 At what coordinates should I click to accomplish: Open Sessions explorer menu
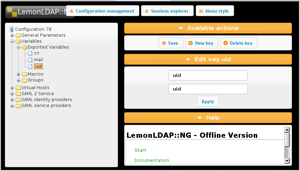(167, 11)
